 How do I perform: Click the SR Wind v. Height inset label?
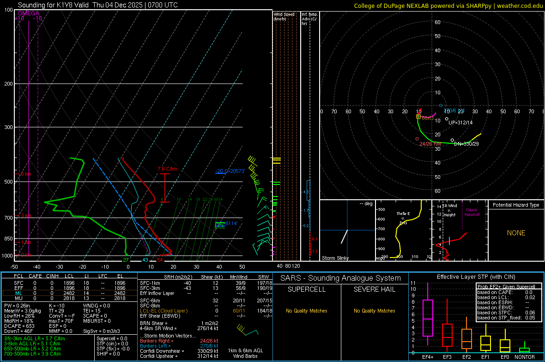[x=449, y=210]
